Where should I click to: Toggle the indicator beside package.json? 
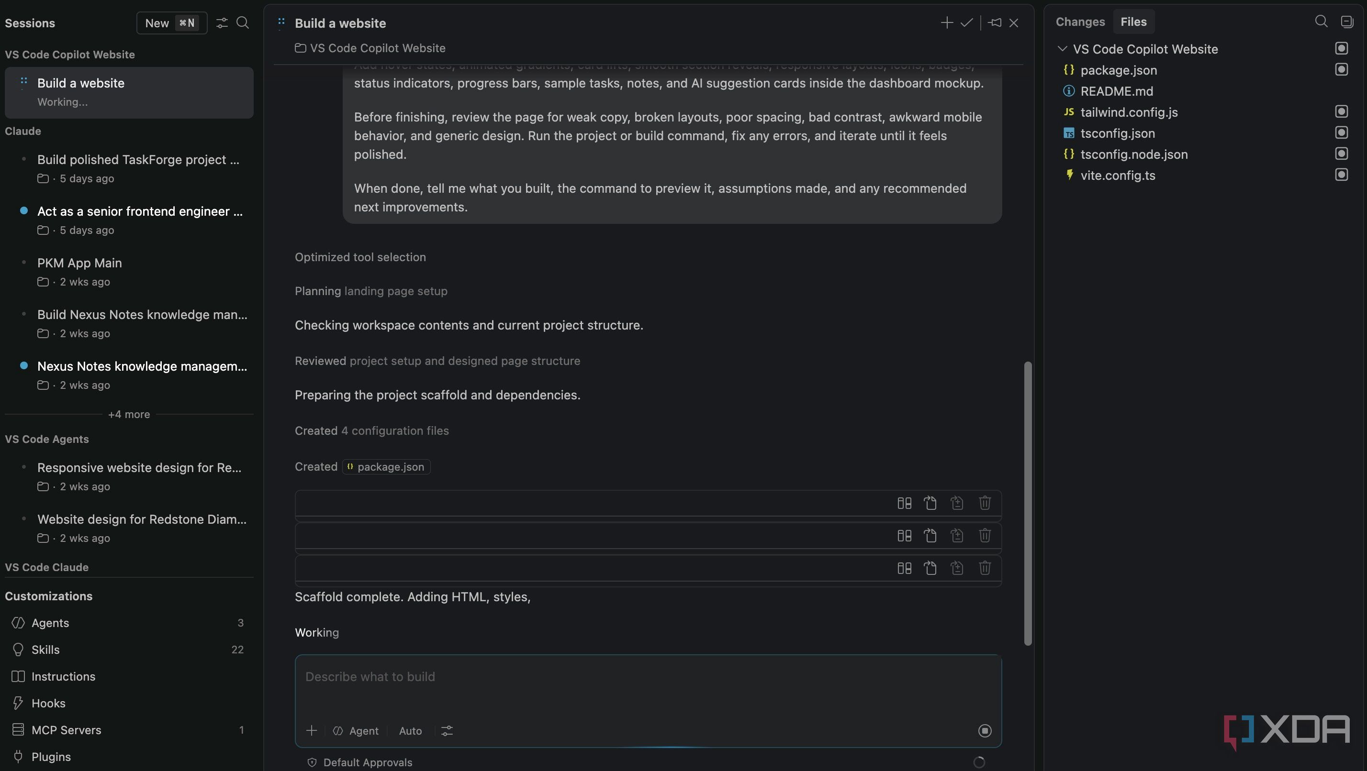[1341, 69]
